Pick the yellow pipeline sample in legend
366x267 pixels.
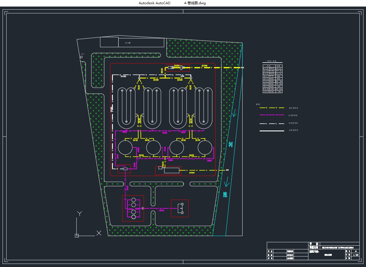click(x=272, y=108)
